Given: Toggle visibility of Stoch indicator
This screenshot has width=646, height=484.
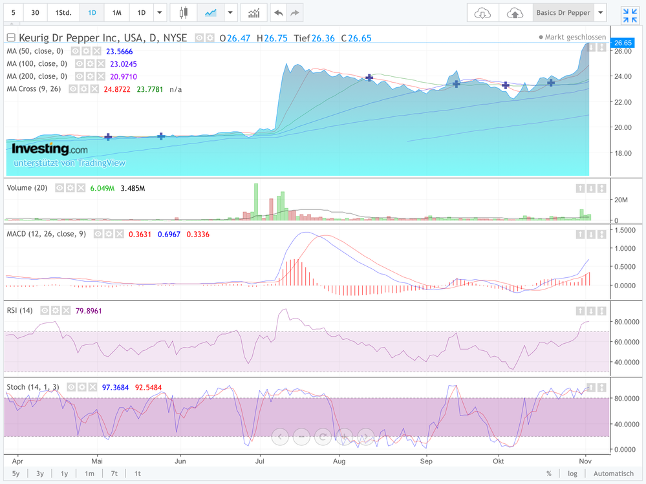Looking at the screenshot, I should [70, 387].
